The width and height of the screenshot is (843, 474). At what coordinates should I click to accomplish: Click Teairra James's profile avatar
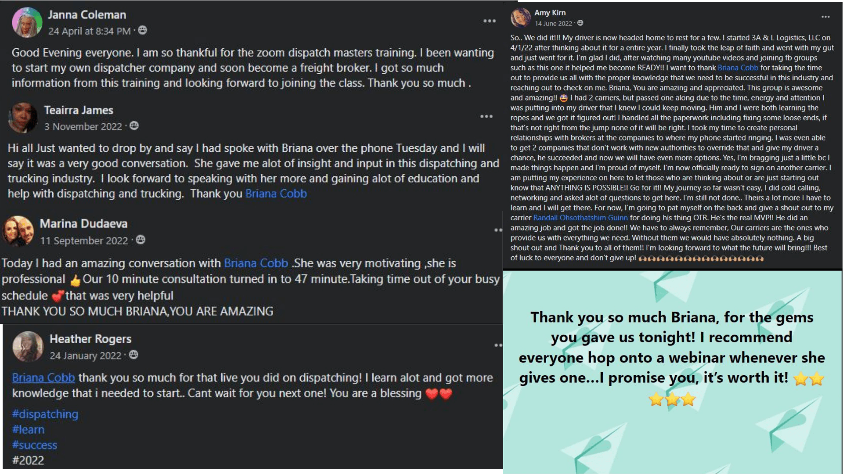(23, 118)
